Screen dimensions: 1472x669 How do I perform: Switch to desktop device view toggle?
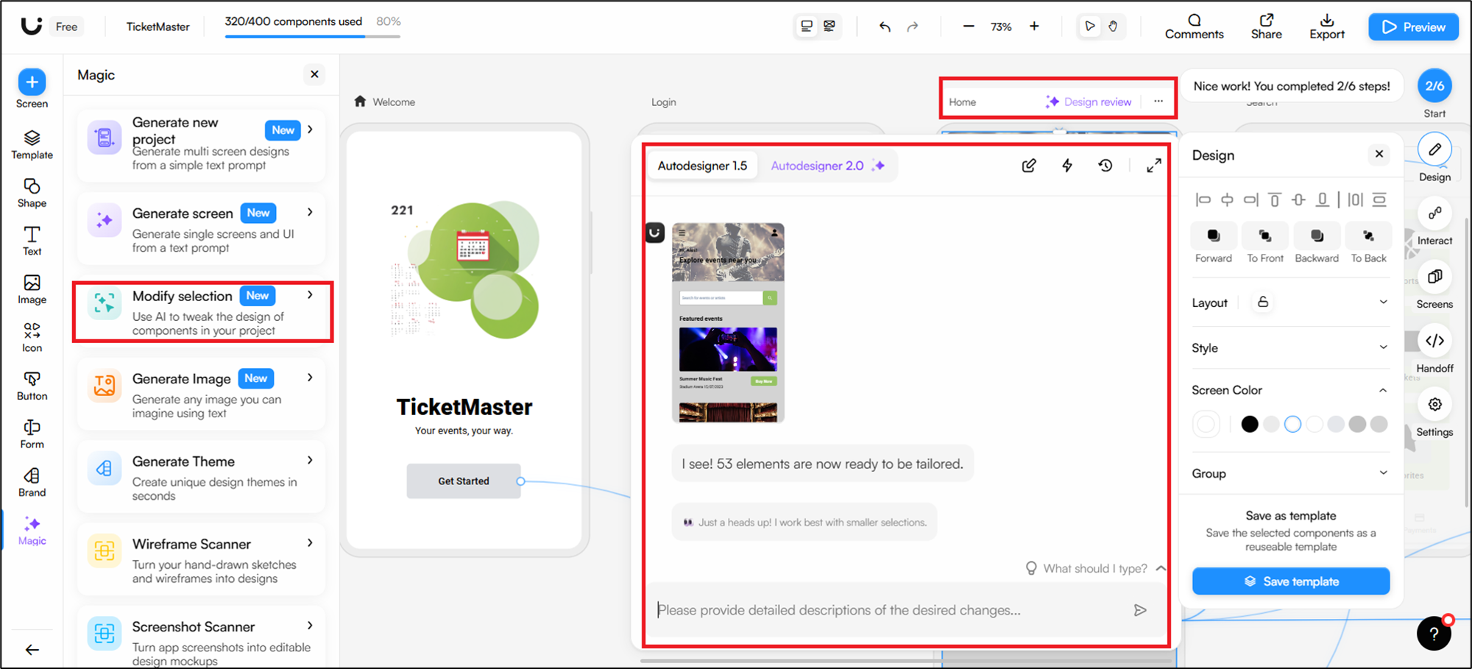[x=807, y=26]
